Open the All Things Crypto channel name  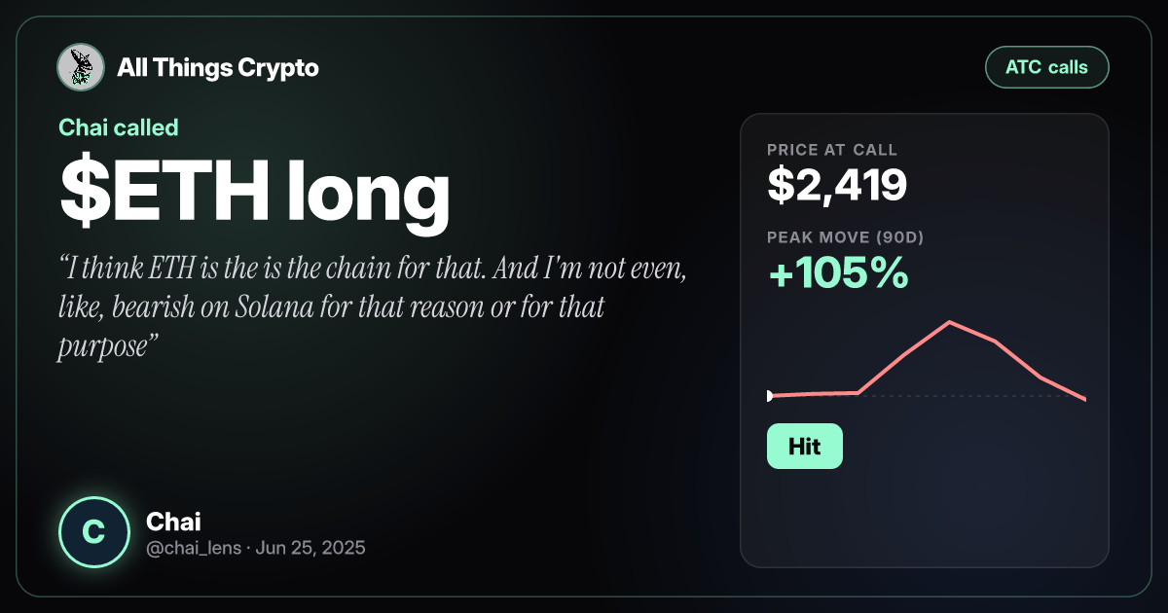pos(218,68)
